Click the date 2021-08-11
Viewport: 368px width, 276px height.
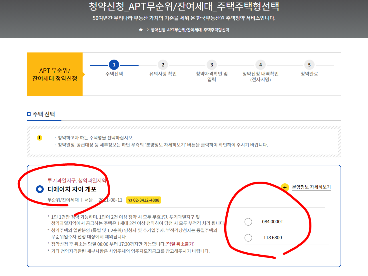(x=111, y=200)
